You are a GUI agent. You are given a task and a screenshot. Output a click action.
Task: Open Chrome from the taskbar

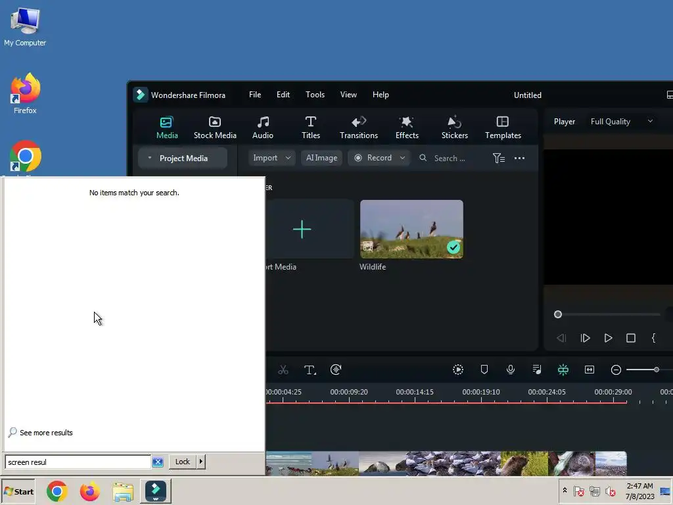[57, 492]
